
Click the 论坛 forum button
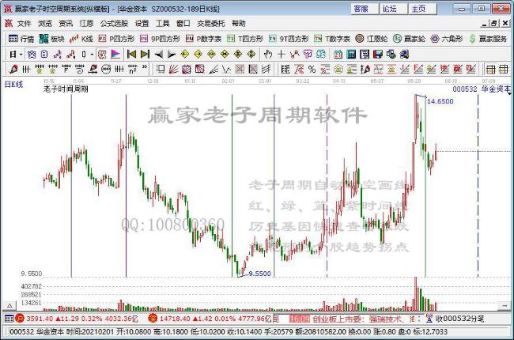[394, 9]
